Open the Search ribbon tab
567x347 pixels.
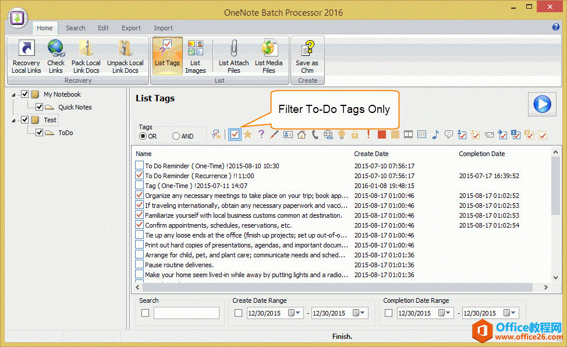point(75,28)
